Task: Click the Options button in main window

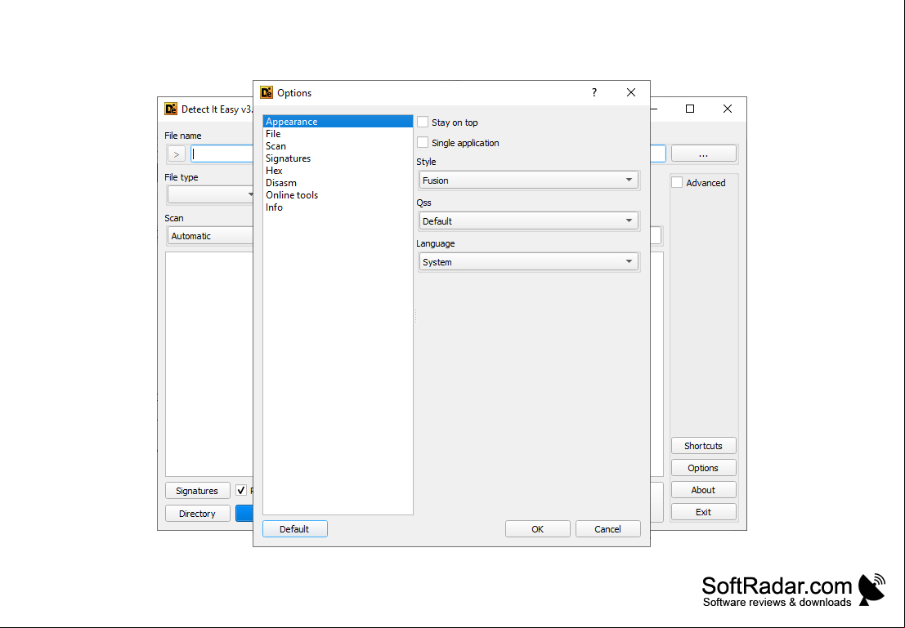Action: [x=704, y=468]
